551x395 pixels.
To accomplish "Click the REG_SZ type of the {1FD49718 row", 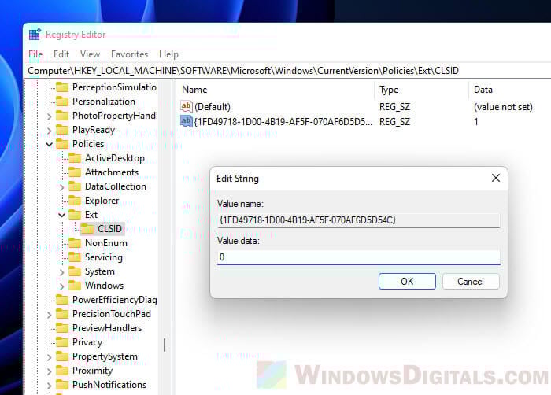I will point(394,122).
